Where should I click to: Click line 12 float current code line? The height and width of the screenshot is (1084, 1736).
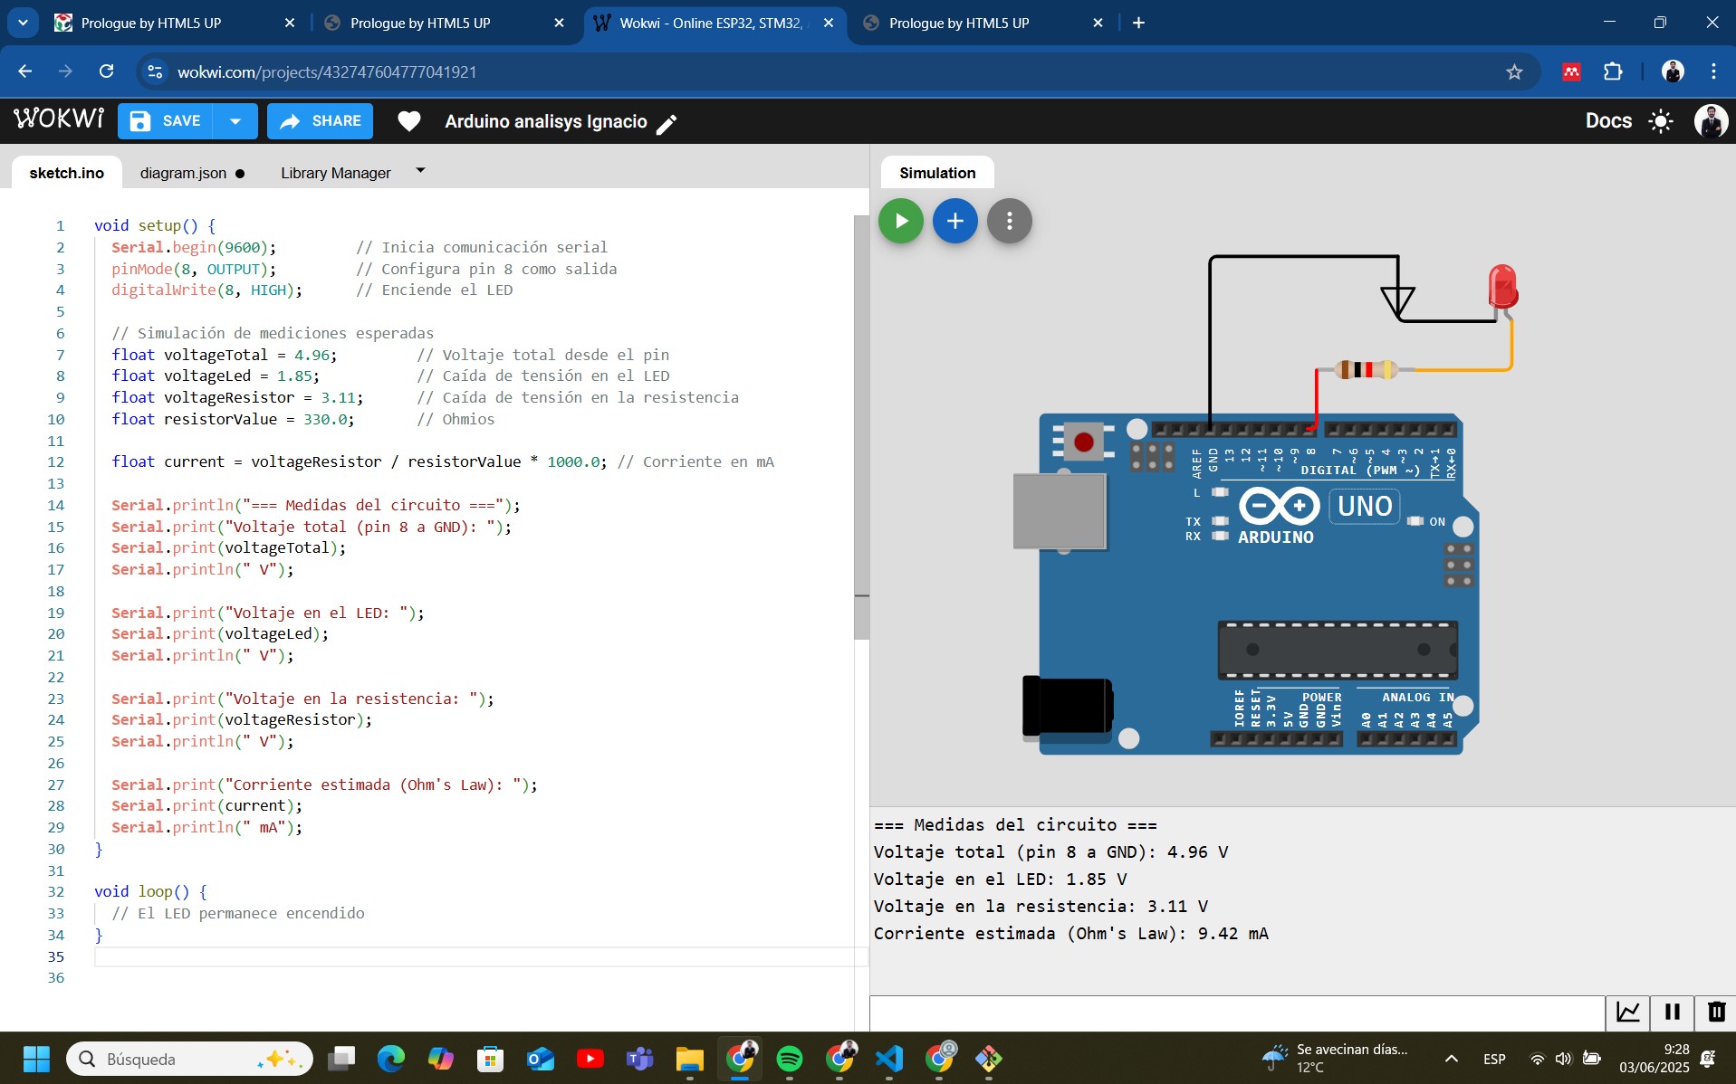pyautogui.click(x=443, y=461)
